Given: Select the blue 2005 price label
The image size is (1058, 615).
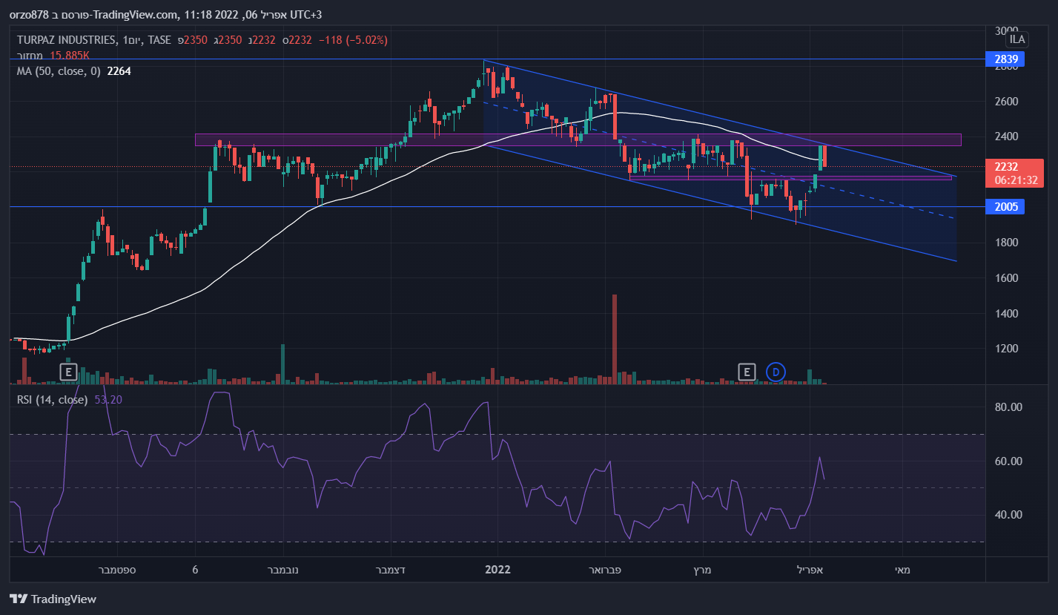Looking at the screenshot, I should click(1005, 207).
